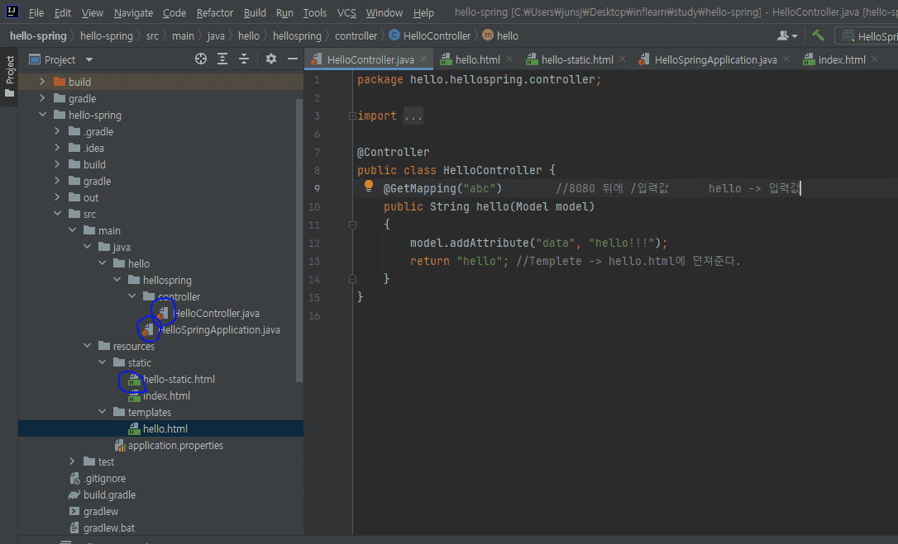Screen dimensions: 898x544
Task: Click the Collapse All icon in Project panel
Action: coord(244,59)
